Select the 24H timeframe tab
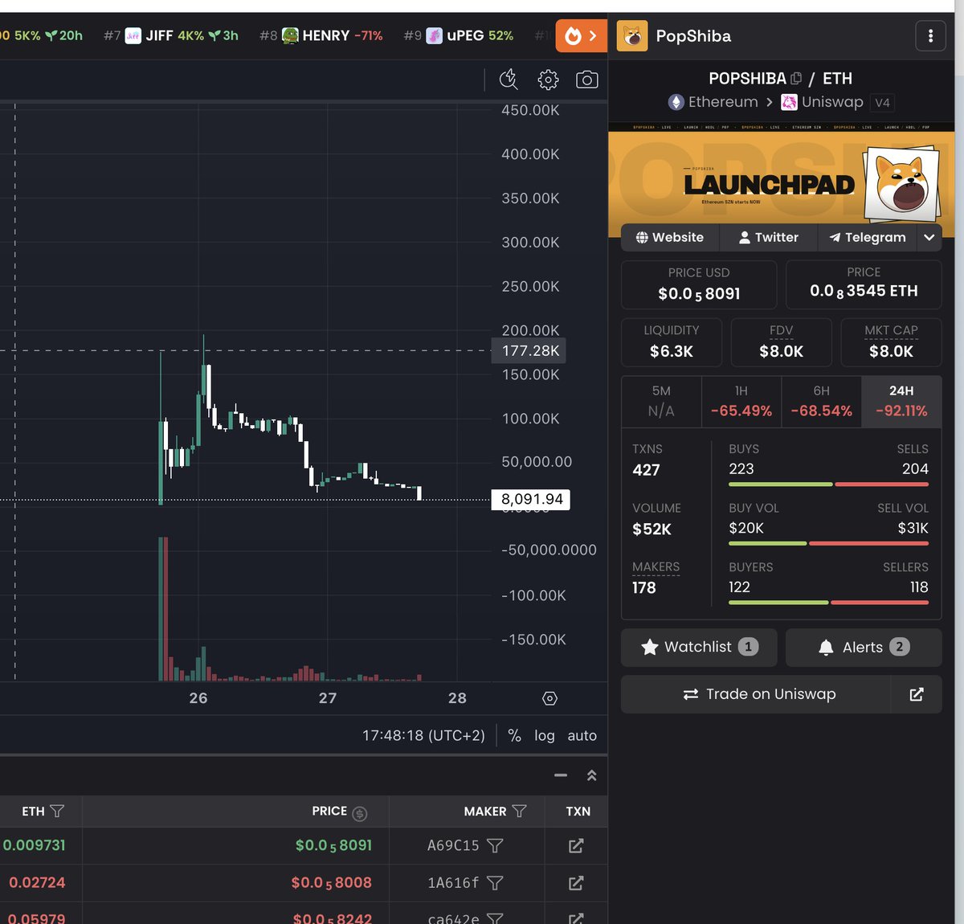Screen dimensions: 964x924 coord(901,401)
